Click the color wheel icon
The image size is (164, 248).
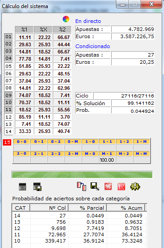(66, 19)
